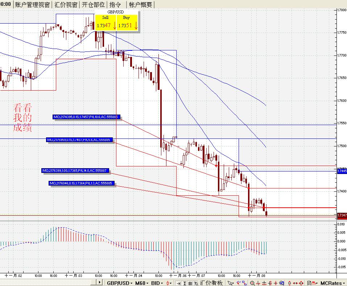Click the checklist properties document icon

pyautogui.click(x=309, y=283)
